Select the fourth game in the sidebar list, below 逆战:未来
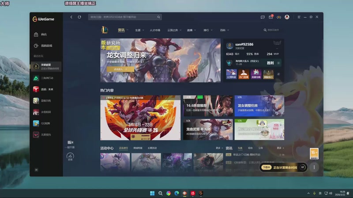 click(x=46, y=101)
